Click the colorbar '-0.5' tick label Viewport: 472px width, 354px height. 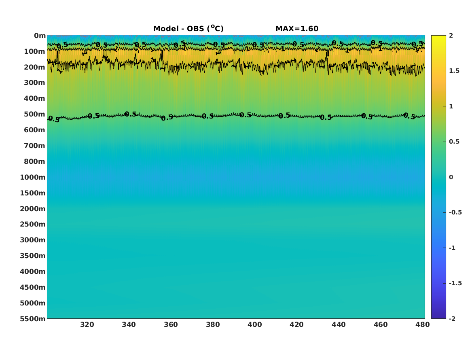click(x=455, y=212)
